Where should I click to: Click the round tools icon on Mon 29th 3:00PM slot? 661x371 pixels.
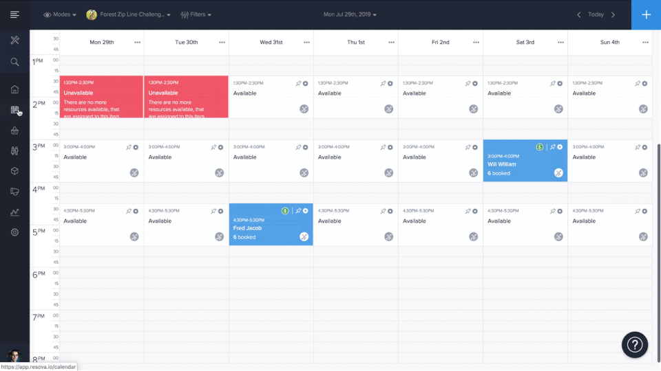(x=134, y=173)
